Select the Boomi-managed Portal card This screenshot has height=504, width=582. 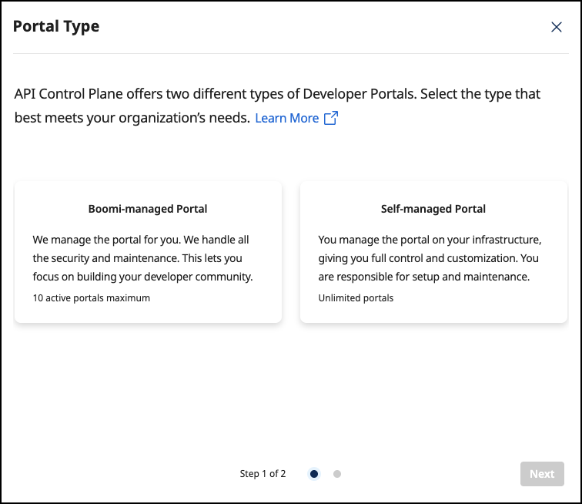pyautogui.click(x=148, y=252)
